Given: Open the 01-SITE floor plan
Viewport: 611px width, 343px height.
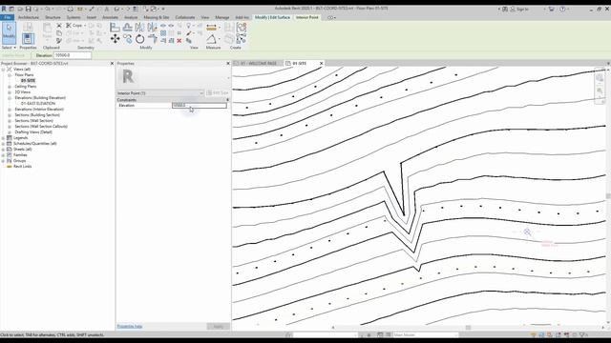Looking at the screenshot, I should pos(28,80).
